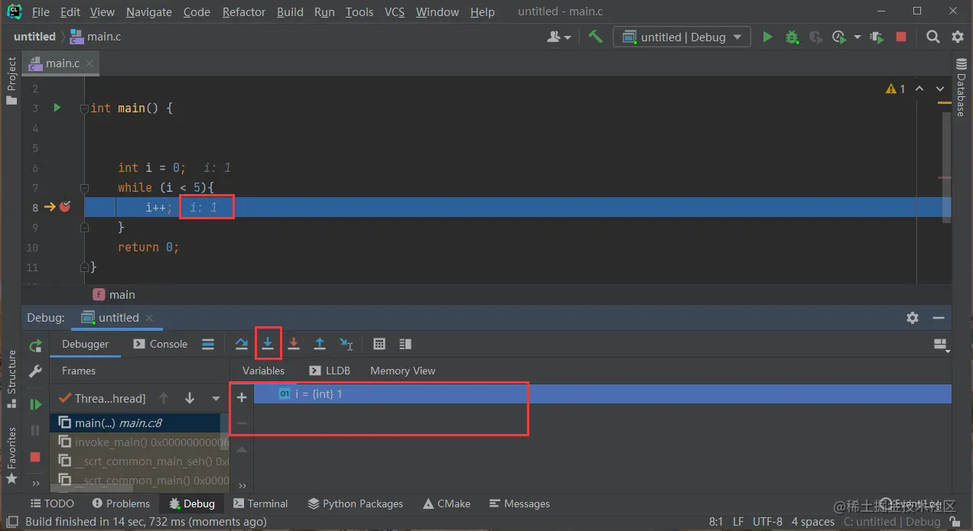Image resolution: width=973 pixels, height=531 pixels.
Task: Run the program with the green play icon
Action: coord(767,37)
